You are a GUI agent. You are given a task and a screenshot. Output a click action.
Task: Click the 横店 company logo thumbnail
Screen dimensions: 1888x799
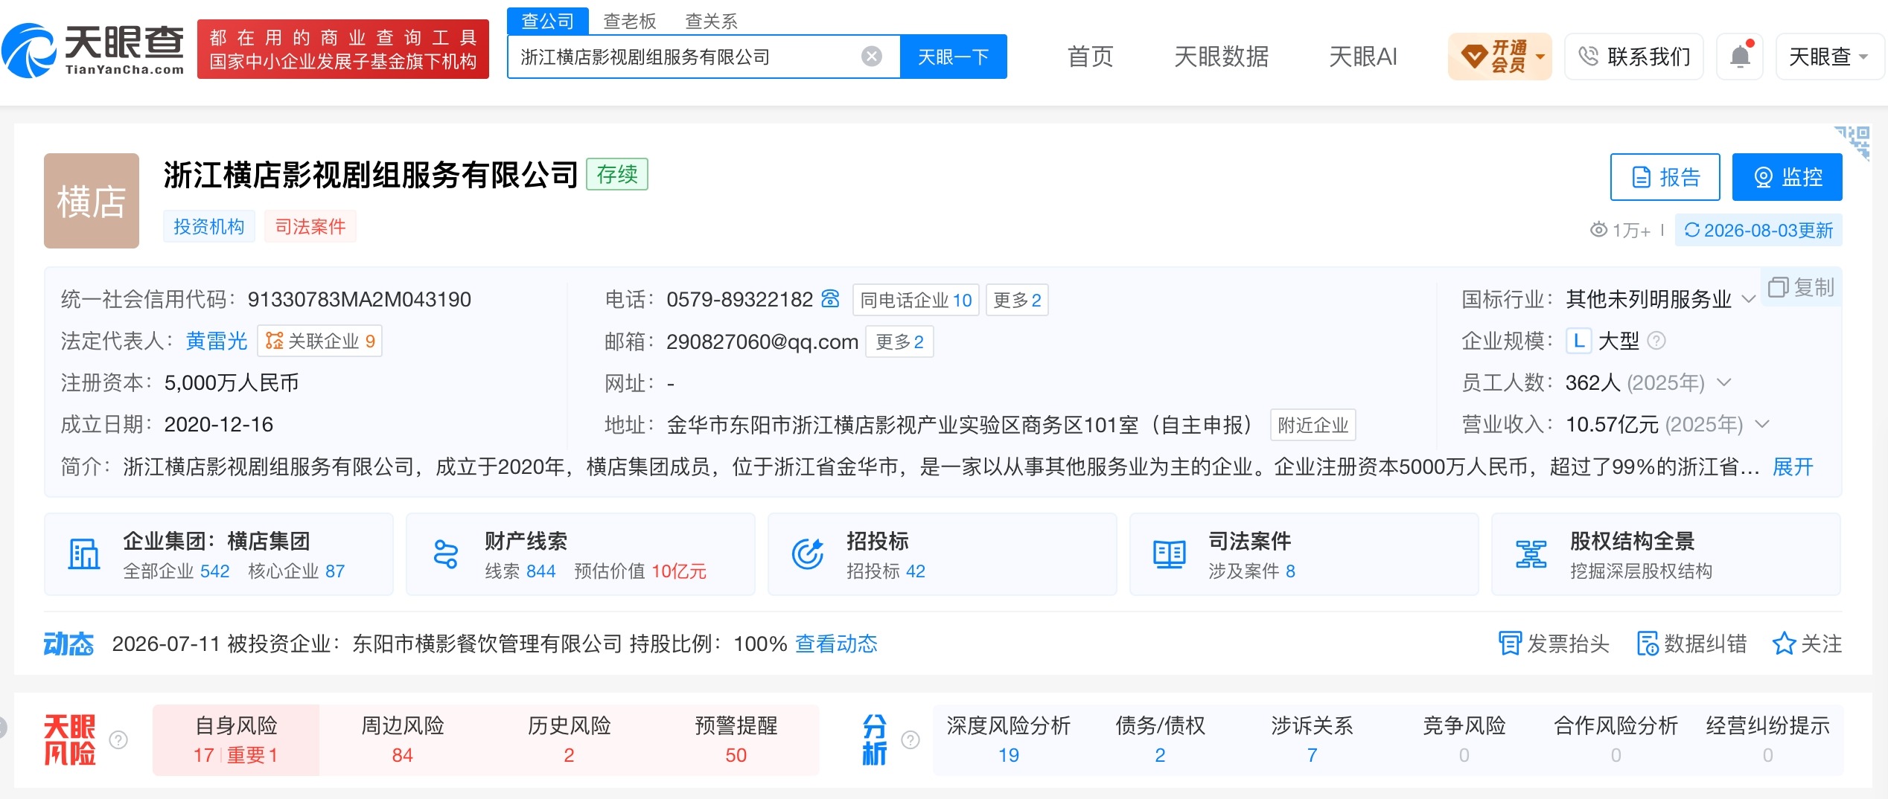click(x=92, y=201)
